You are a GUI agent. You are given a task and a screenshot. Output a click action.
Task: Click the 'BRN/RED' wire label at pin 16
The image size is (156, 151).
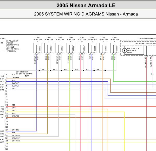tap(15, 116)
